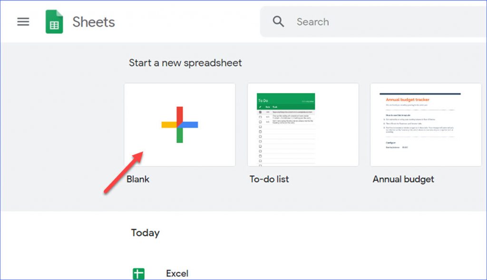Click the Blank label text
Viewport: 487px width, 280px height.
pos(137,179)
